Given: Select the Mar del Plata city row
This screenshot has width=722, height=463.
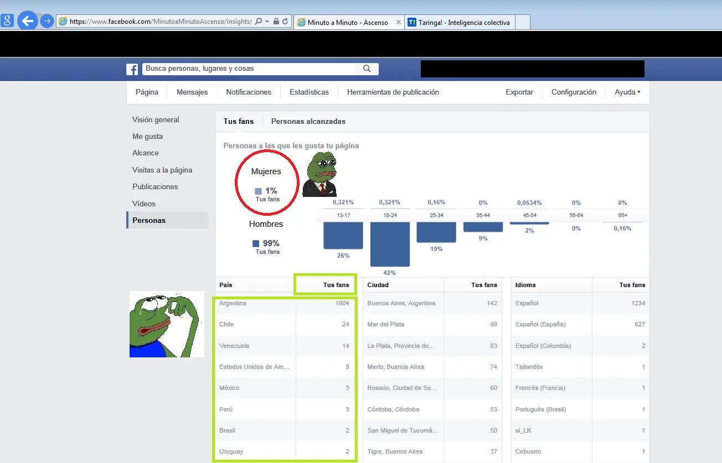Looking at the screenshot, I should click(x=432, y=324).
